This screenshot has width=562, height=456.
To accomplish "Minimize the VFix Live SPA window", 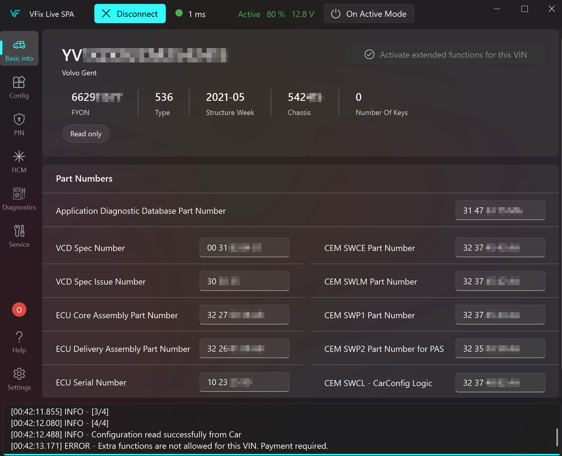I will tap(497, 9).
